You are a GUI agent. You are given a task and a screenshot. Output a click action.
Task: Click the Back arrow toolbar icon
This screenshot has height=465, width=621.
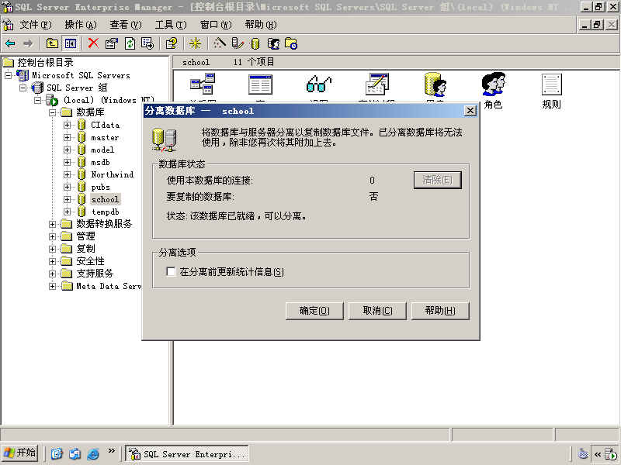10,43
